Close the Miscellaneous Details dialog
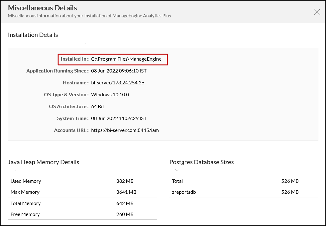This screenshot has height=226, width=326. pos(317,12)
